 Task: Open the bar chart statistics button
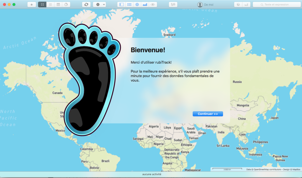246,4
